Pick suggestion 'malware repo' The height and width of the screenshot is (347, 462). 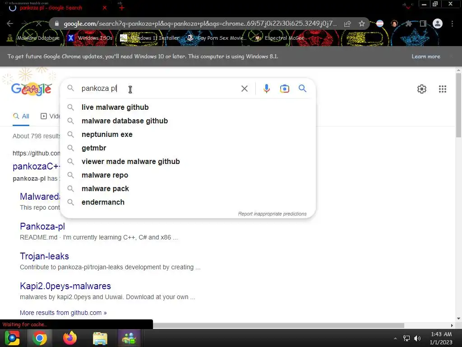pyautogui.click(x=188, y=175)
